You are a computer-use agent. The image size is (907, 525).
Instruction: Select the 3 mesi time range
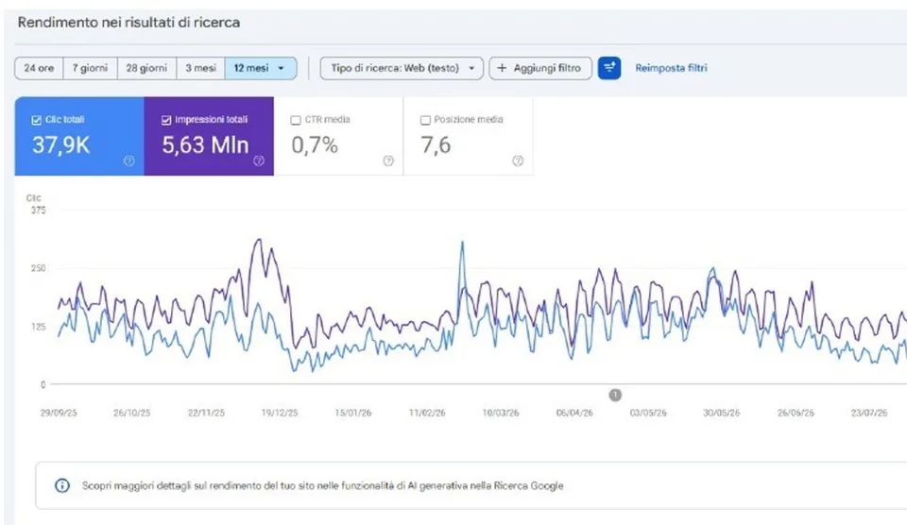tap(200, 68)
